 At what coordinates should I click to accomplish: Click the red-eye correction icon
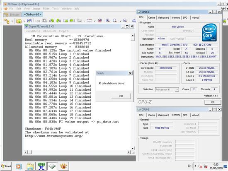tap(100, 21)
